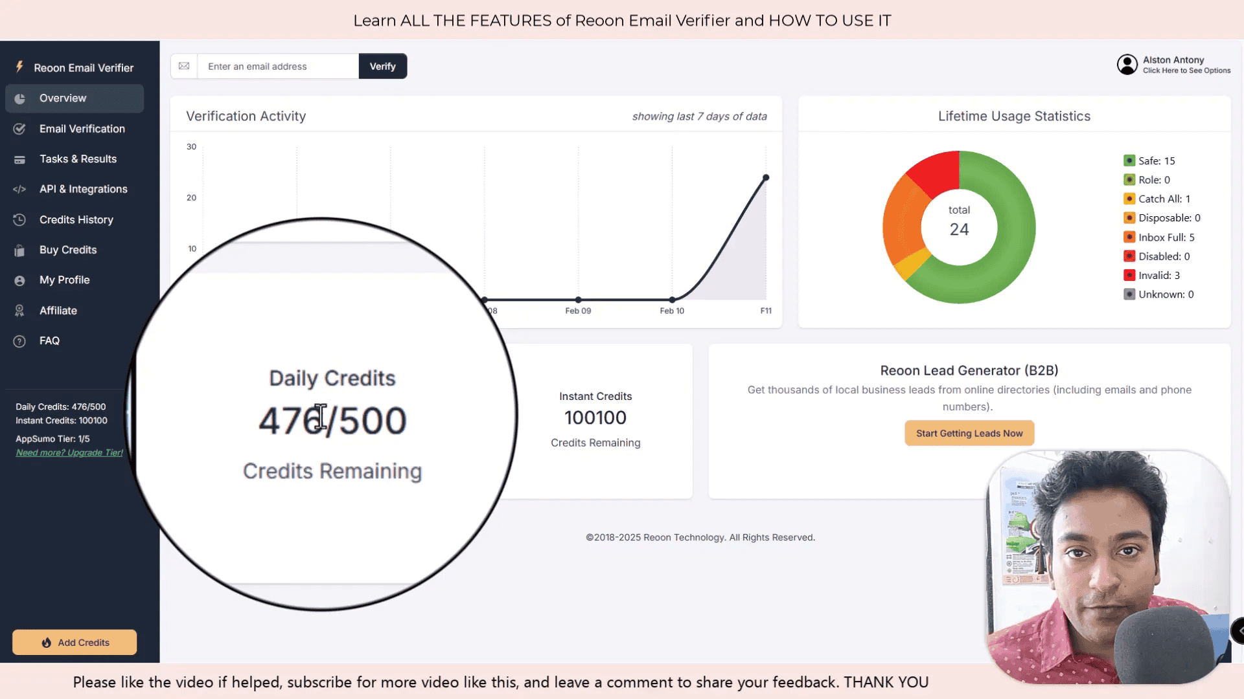The height and width of the screenshot is (699, 1244).
Task: Click the 'Lifetime Usage Statistics' heading
Action: point(1014,116)
